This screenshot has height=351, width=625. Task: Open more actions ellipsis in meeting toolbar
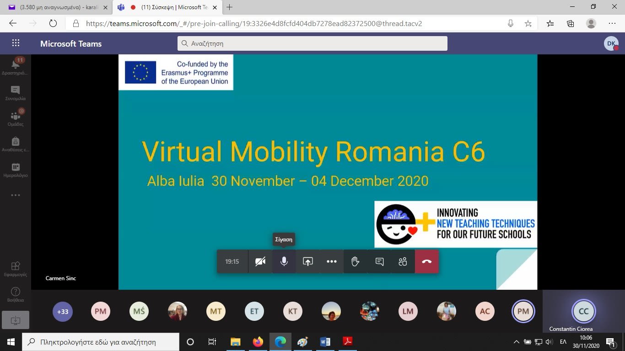[332, 261]
